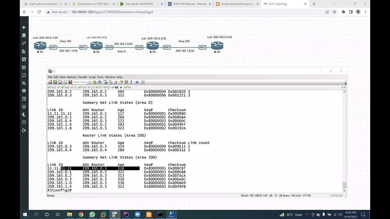The width and height of the screenshot is (390, 219).
Task: Close the R3 session tab
Action: tap(121, 88)
